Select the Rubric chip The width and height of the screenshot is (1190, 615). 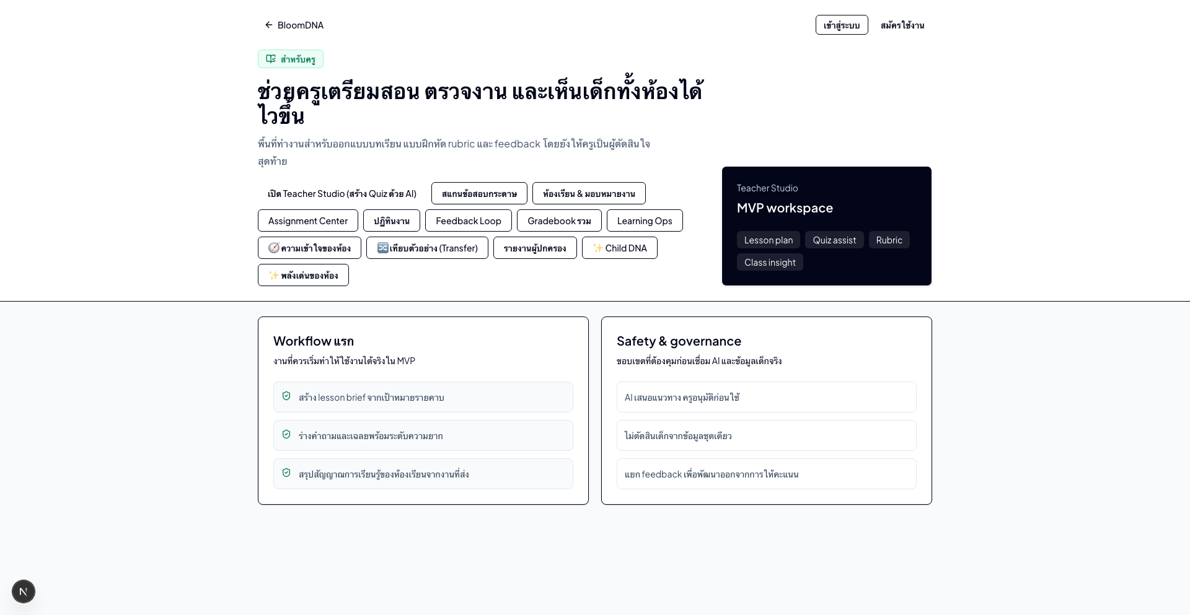pyautogui.click(x=889, y=240)
